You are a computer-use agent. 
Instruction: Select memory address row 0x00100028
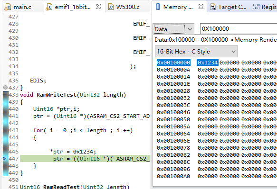coord(173,91)
